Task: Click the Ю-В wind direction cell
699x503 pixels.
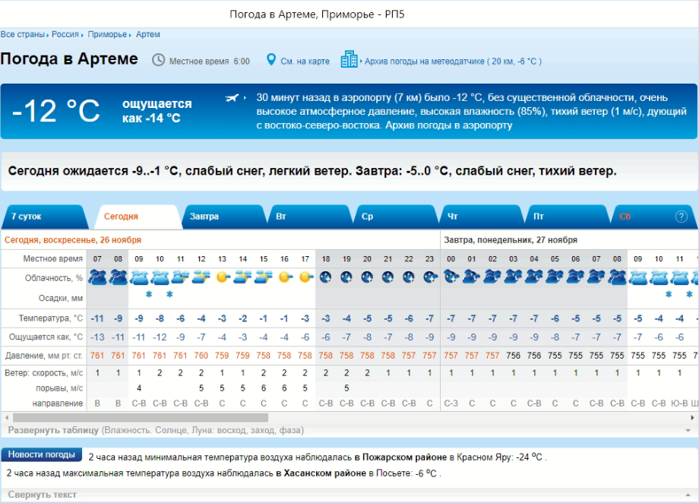Action: coord(679,403)
